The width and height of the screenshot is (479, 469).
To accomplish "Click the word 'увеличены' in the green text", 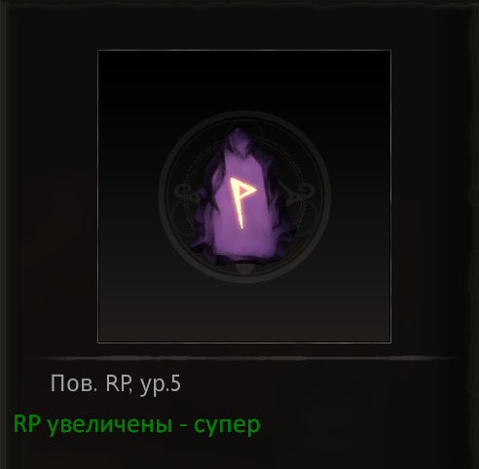I will (x=109, y=425).
